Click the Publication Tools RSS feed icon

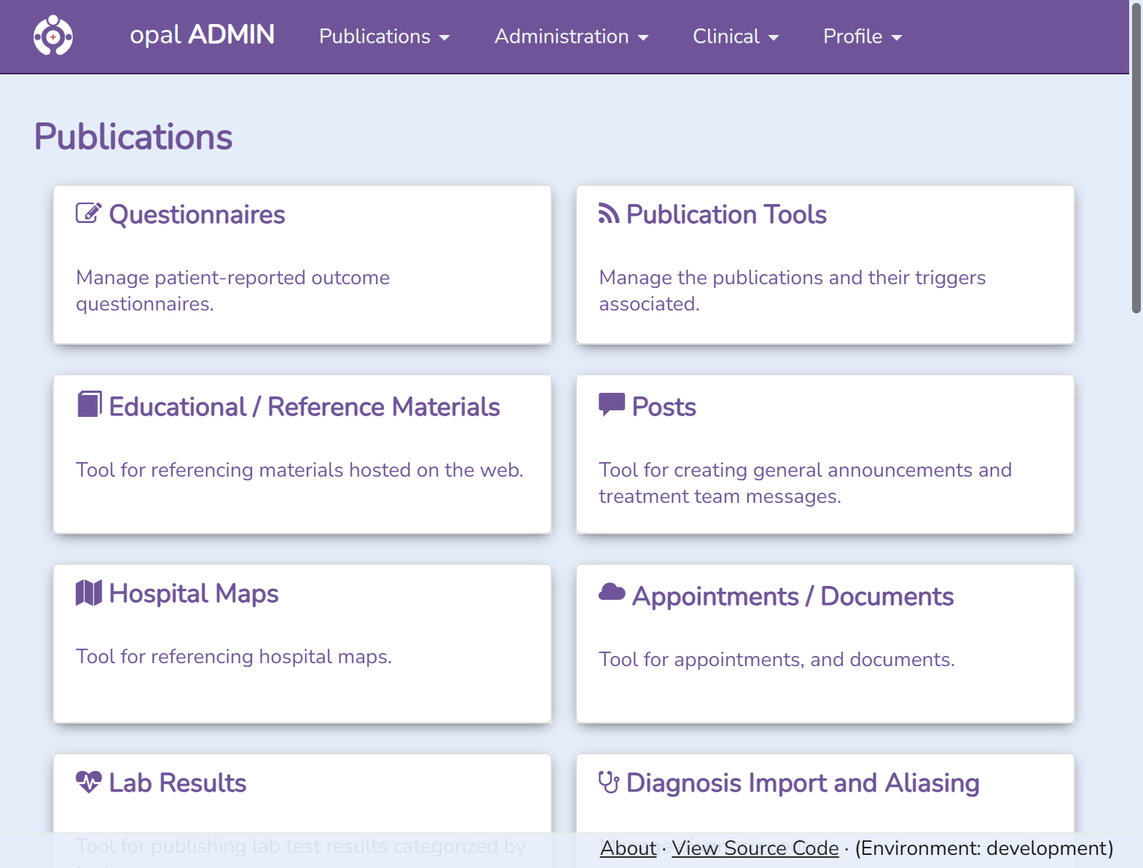coord(608,214)
